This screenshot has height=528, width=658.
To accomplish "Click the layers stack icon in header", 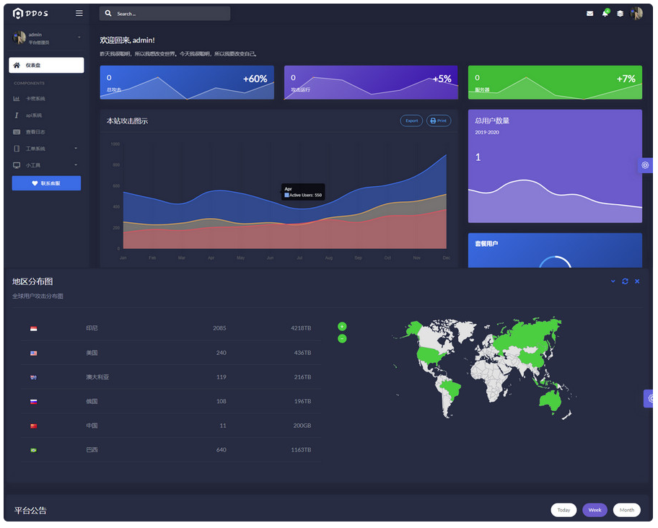I will 620,14.
